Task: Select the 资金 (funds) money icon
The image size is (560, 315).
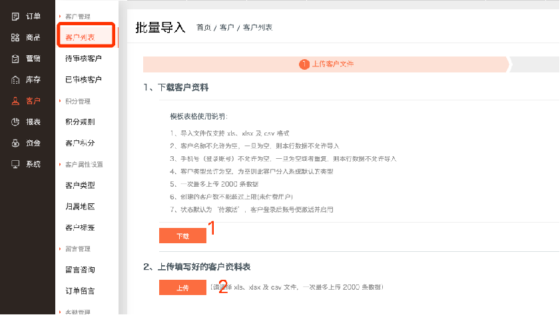Action: [x=15, y=143]
